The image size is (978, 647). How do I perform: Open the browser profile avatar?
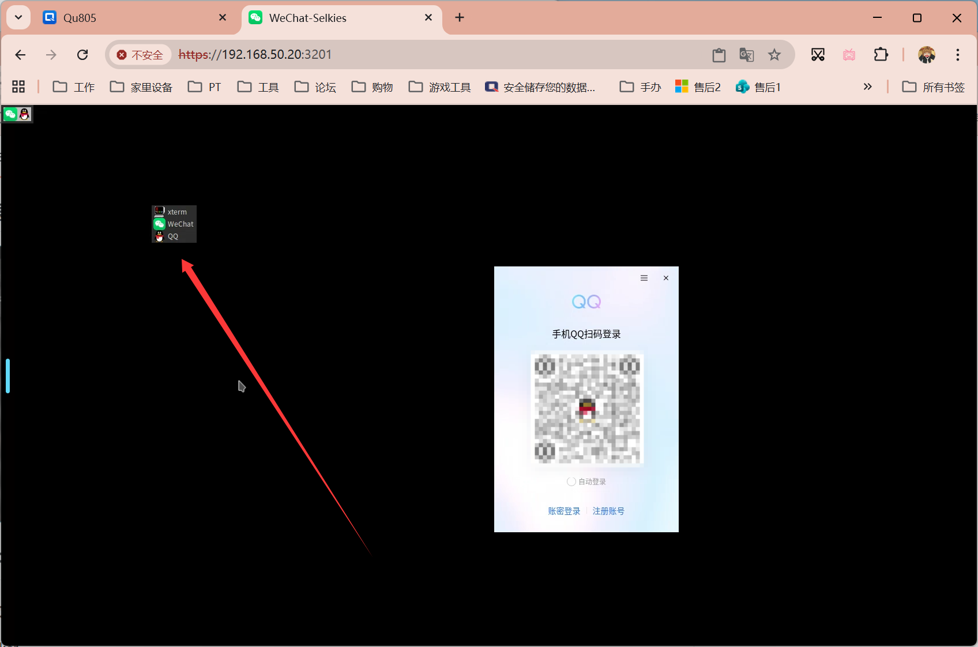[x=926, y=54]
